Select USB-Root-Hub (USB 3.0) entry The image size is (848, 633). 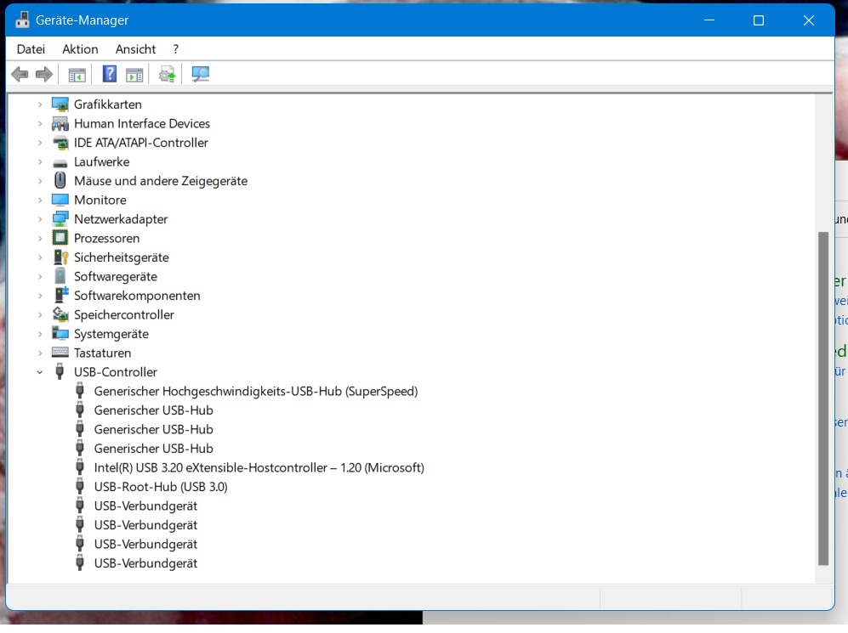[161, 487]
